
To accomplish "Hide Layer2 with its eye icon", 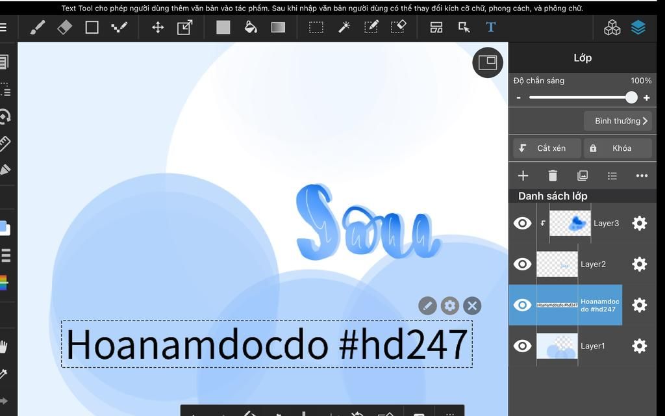I will coord(523,264).
